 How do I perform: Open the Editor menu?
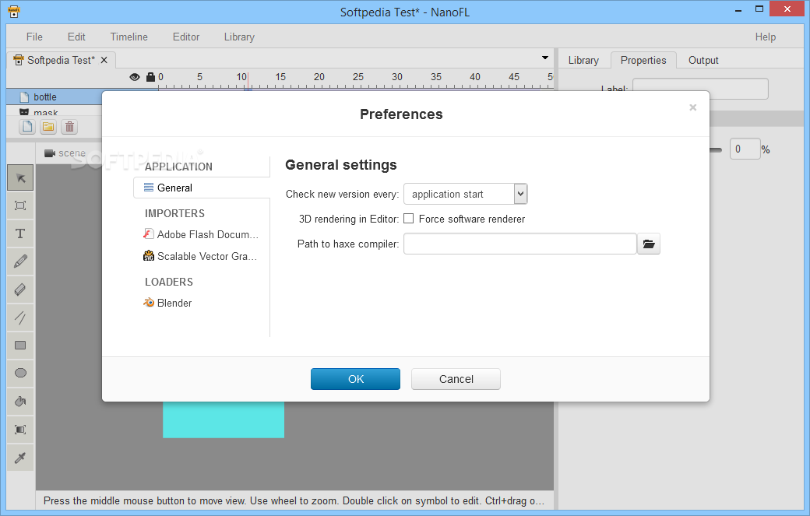186,37
